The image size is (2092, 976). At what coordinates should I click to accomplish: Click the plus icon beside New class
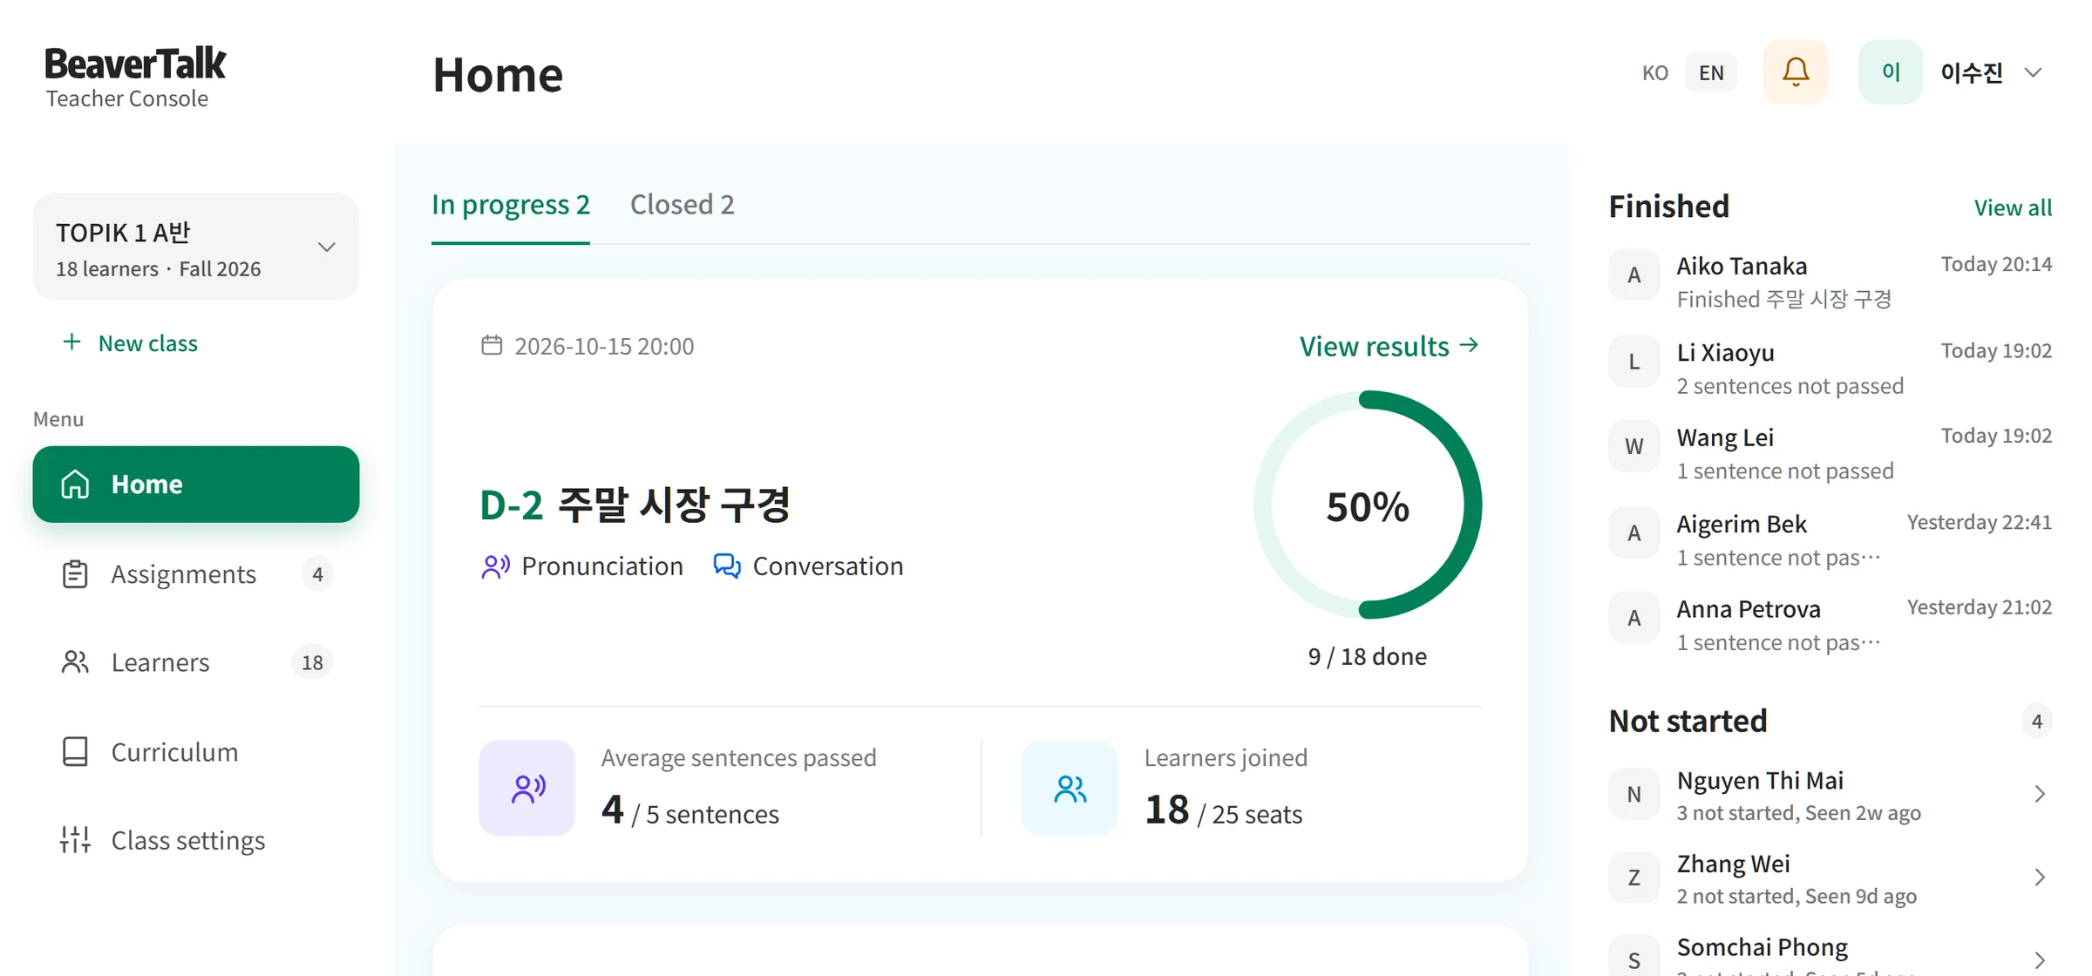pos(72,342)
